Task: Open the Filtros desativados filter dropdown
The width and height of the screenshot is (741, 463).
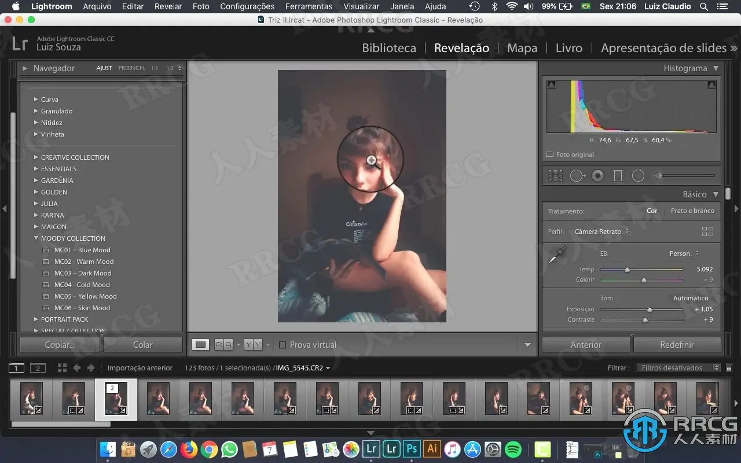Action: [x=677, y=368]
